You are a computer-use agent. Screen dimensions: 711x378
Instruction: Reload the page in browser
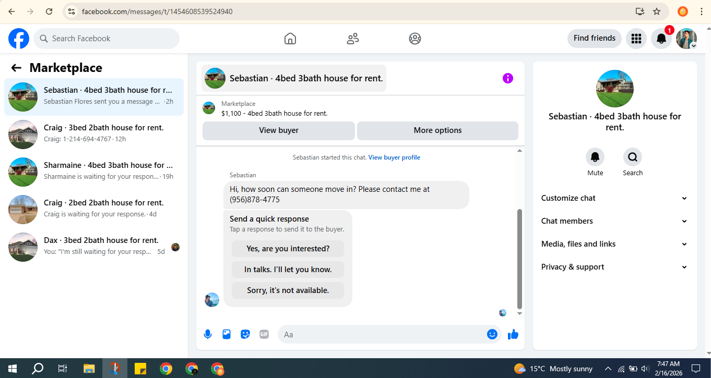(49, 11)
